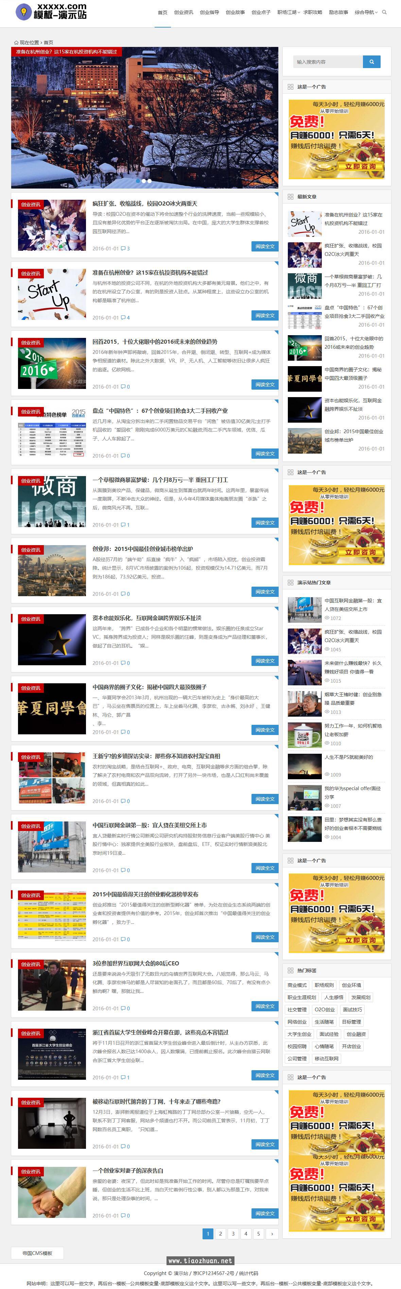Open article title 2015中国最值得关注的创业孵化器榜单发布

[x=145, y=894]
